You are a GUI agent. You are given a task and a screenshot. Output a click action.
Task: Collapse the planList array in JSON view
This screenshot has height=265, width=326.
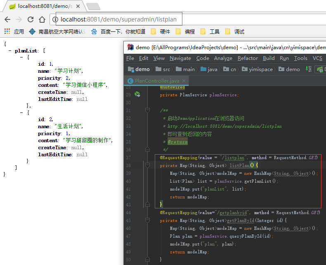(x=10, y=50)
